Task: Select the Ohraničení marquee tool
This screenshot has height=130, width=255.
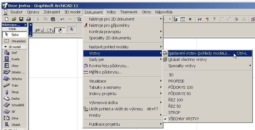Action: [x=14, y=41]
